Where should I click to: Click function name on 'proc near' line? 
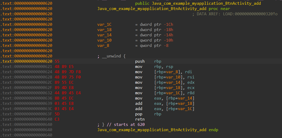tap(152, 9)
